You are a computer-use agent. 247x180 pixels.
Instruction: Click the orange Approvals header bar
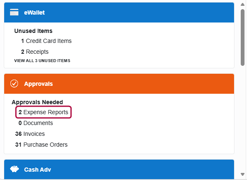point(119,84)
